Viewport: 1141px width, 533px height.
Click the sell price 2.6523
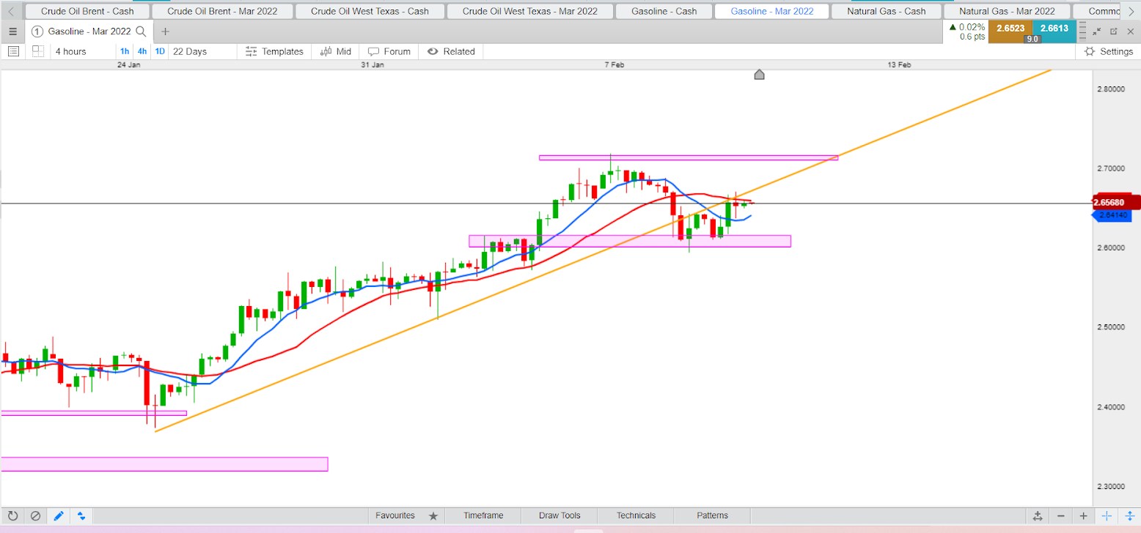point(1010,30)
